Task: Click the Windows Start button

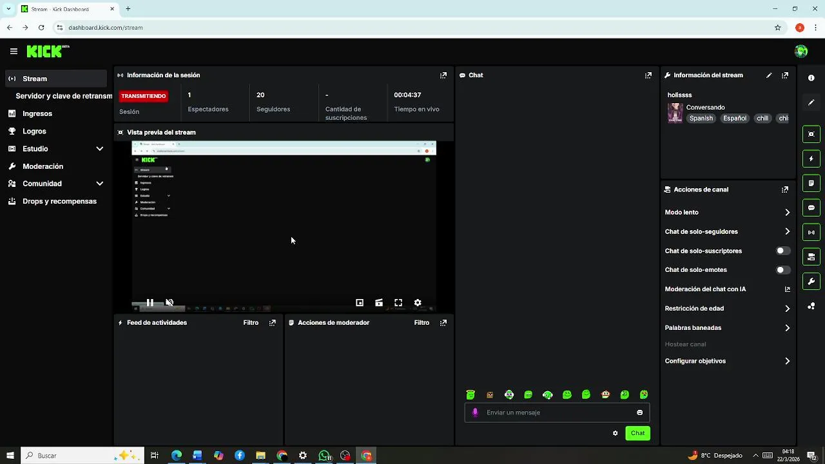Action: [10, 456]
